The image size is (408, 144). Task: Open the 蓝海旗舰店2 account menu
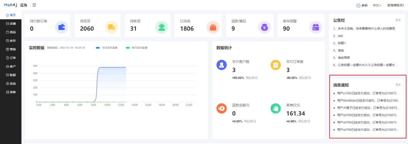coord(395,5)
